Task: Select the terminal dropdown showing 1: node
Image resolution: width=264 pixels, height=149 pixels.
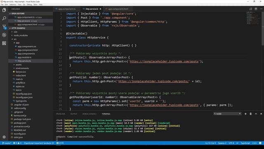Action: 227,114
